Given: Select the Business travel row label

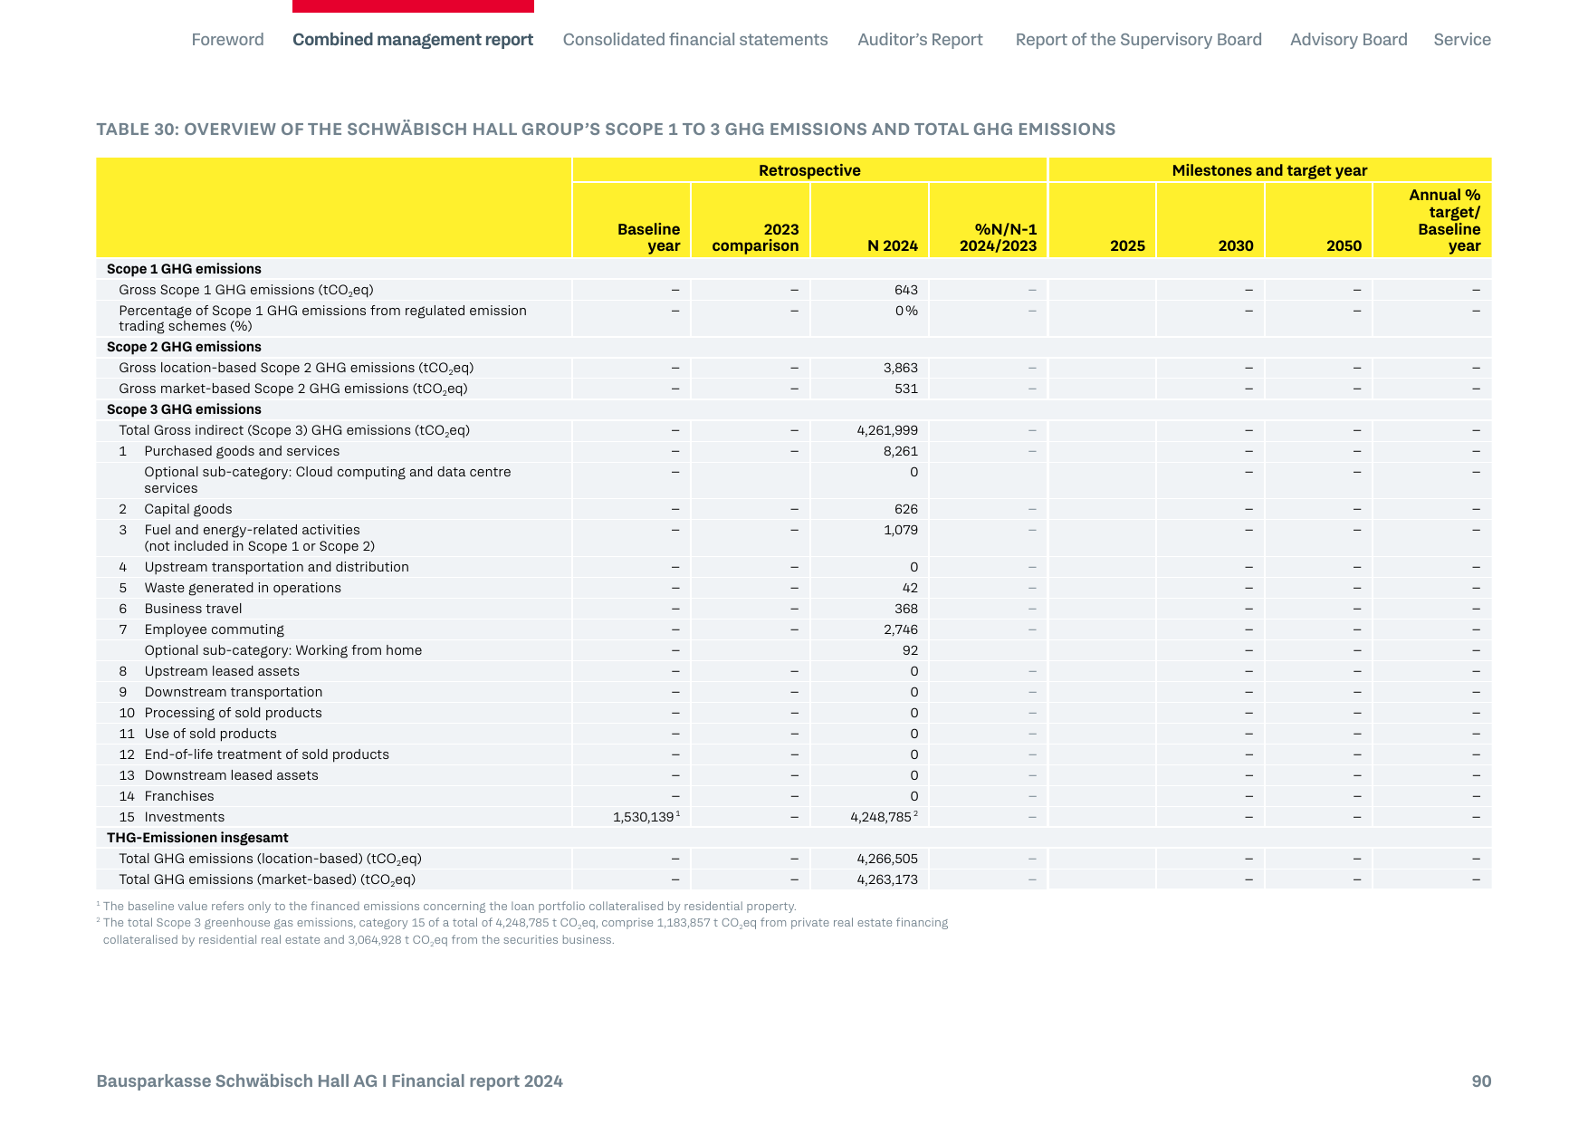Looking at the screenshot, I should tap(193, 609).
